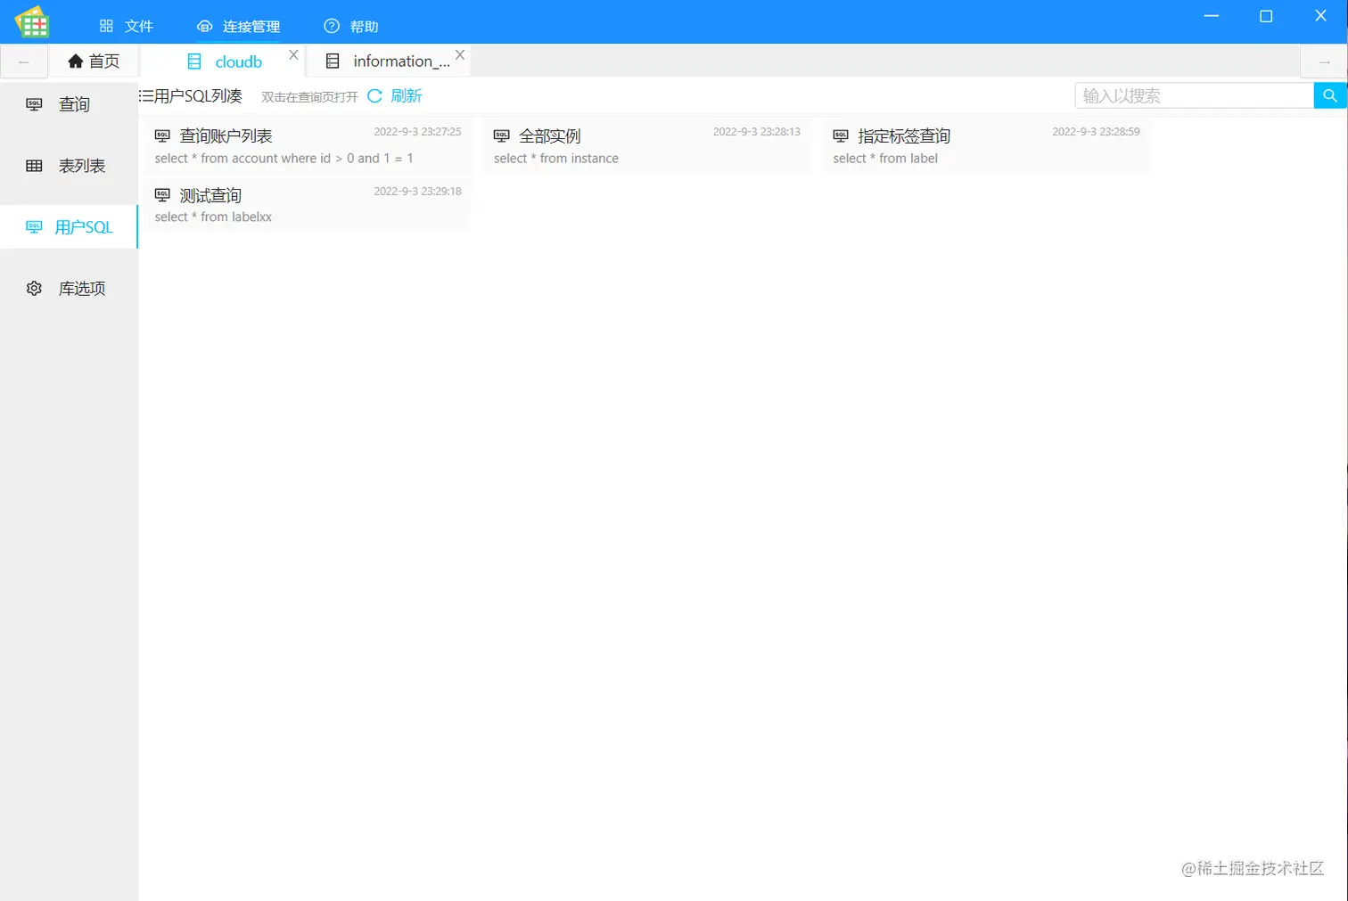Open the 表列表 sidebar section
This screenshot has width=1348, height=901.
coord(69,166)
